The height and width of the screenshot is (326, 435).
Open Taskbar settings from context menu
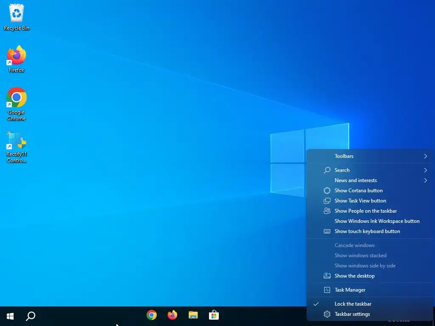point(370,314)
